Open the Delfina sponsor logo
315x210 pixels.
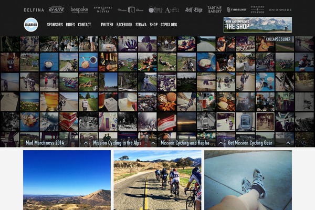pyautogui.click(x=34, y=10)
